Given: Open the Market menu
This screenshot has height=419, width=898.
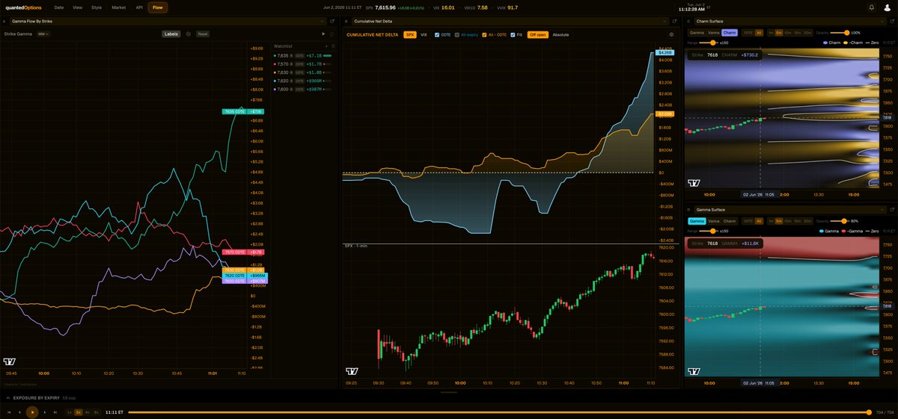Looking at the screenshot, I should (x=118, y=7).
